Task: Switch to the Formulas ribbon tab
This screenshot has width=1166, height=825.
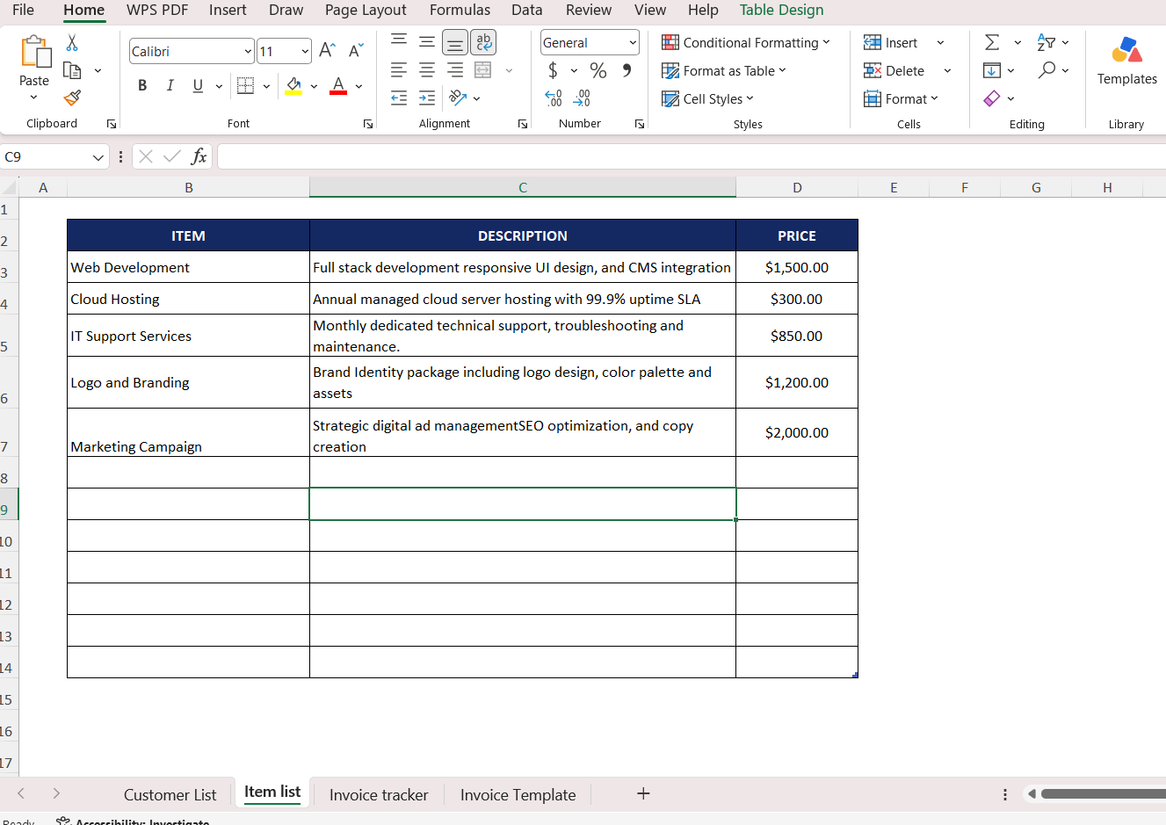Action: click(460, 10)
